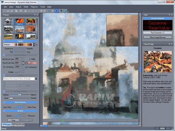
Task: Click the context help question-mark icon
Action: [x=61, y=11]
